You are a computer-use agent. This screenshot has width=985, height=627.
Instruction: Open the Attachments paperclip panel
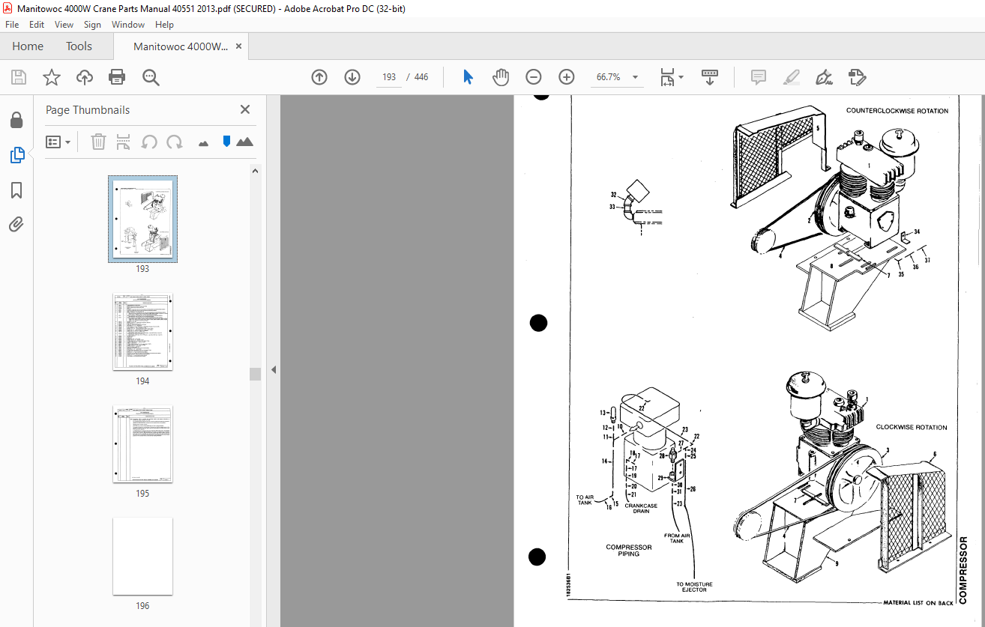pos(16,224)
